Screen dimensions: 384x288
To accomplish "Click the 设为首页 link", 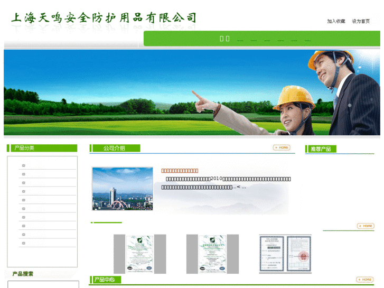I will 361,21.
